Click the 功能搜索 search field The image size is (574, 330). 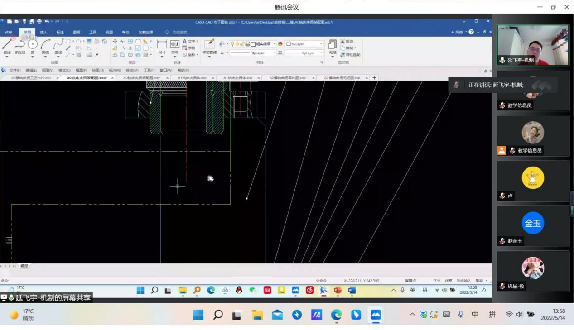click(180, 32)
